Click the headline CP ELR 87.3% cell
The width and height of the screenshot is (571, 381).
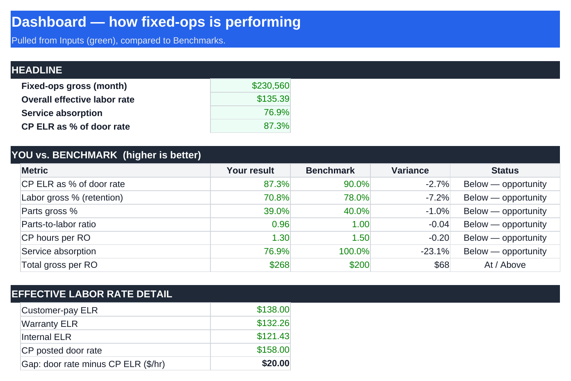click(250, 126)
